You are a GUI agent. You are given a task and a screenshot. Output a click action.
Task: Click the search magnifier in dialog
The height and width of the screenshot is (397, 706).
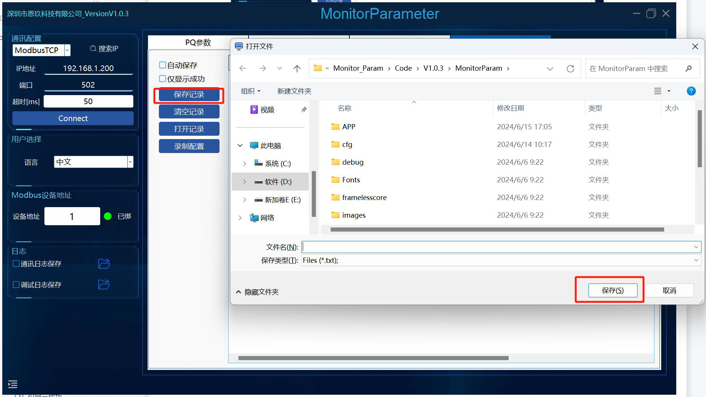689,68
